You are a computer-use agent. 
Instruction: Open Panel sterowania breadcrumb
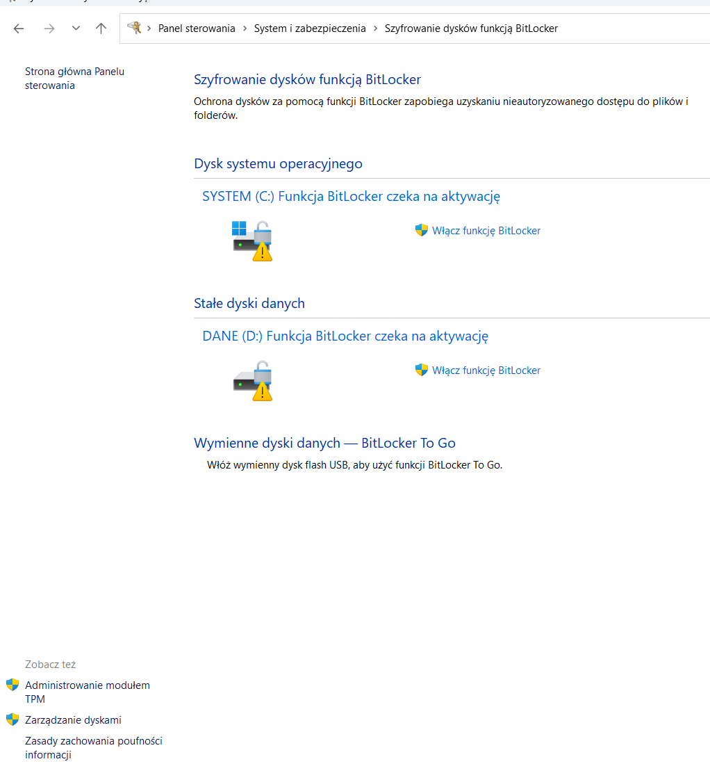(x=197, y=29)
